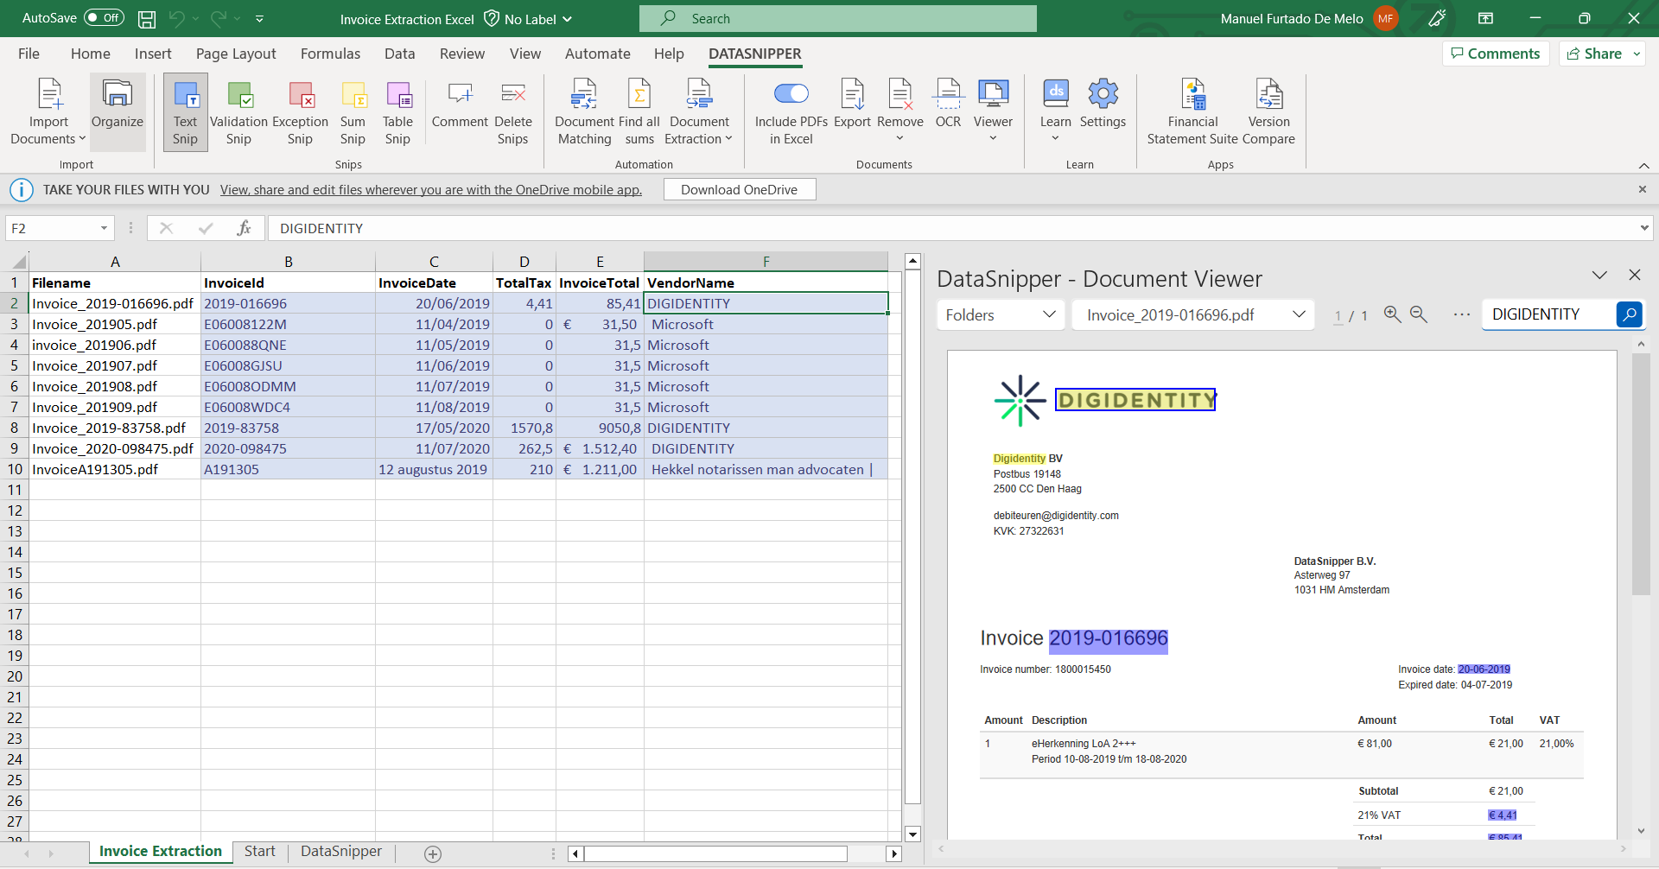Click the Export documents icon
Screen dimensions: 1659x869
click(852, 104)
